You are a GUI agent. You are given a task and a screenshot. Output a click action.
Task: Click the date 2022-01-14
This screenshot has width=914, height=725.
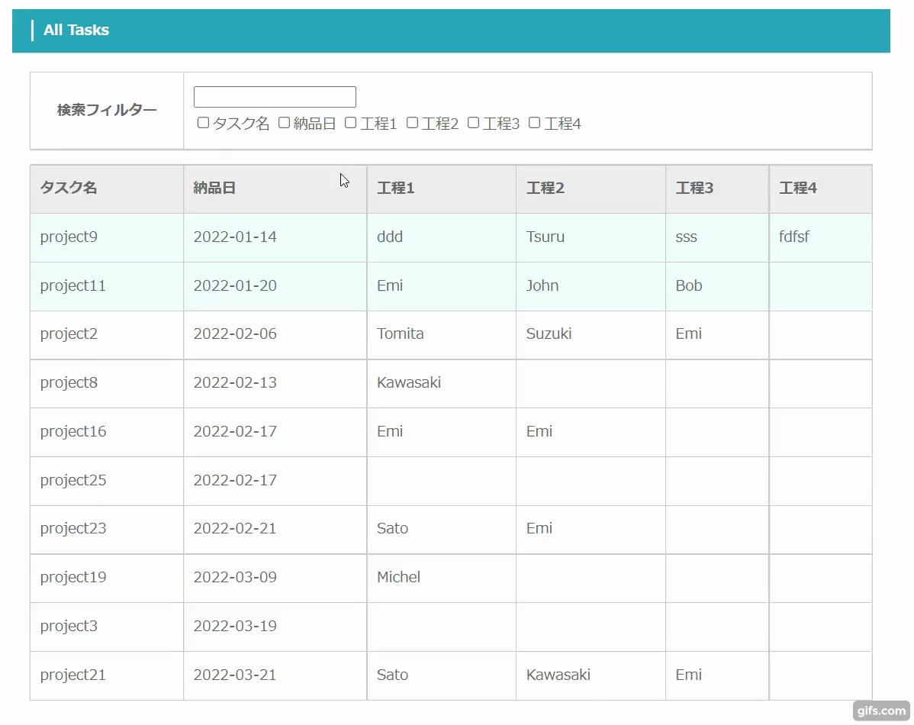pyautogui.click(x=235, y=237)
